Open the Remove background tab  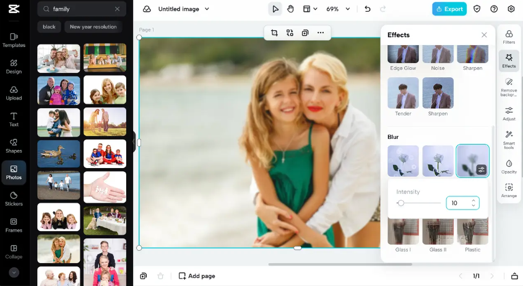pos(509,88)
